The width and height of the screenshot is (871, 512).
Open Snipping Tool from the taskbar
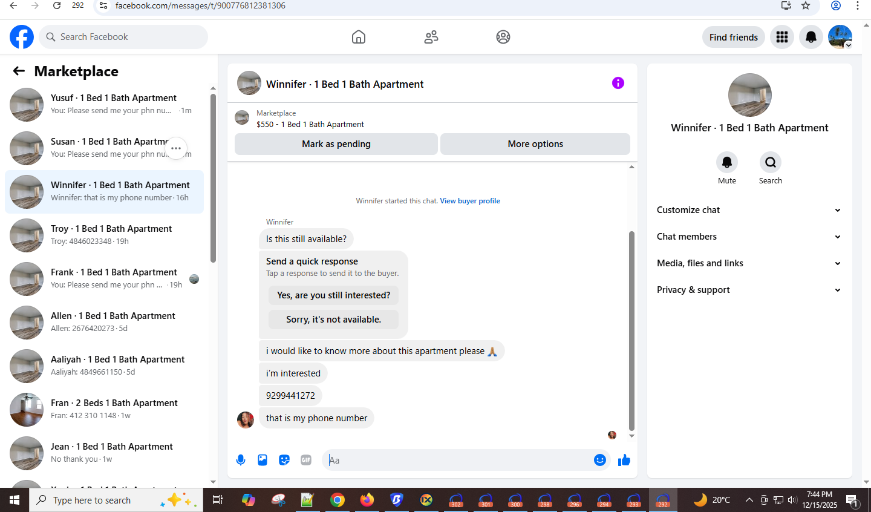[278, 500]
